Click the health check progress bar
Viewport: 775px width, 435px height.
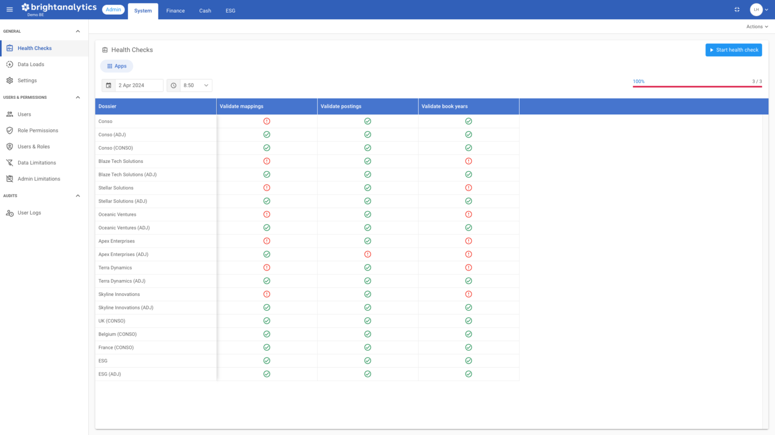[x=697, y=87]
